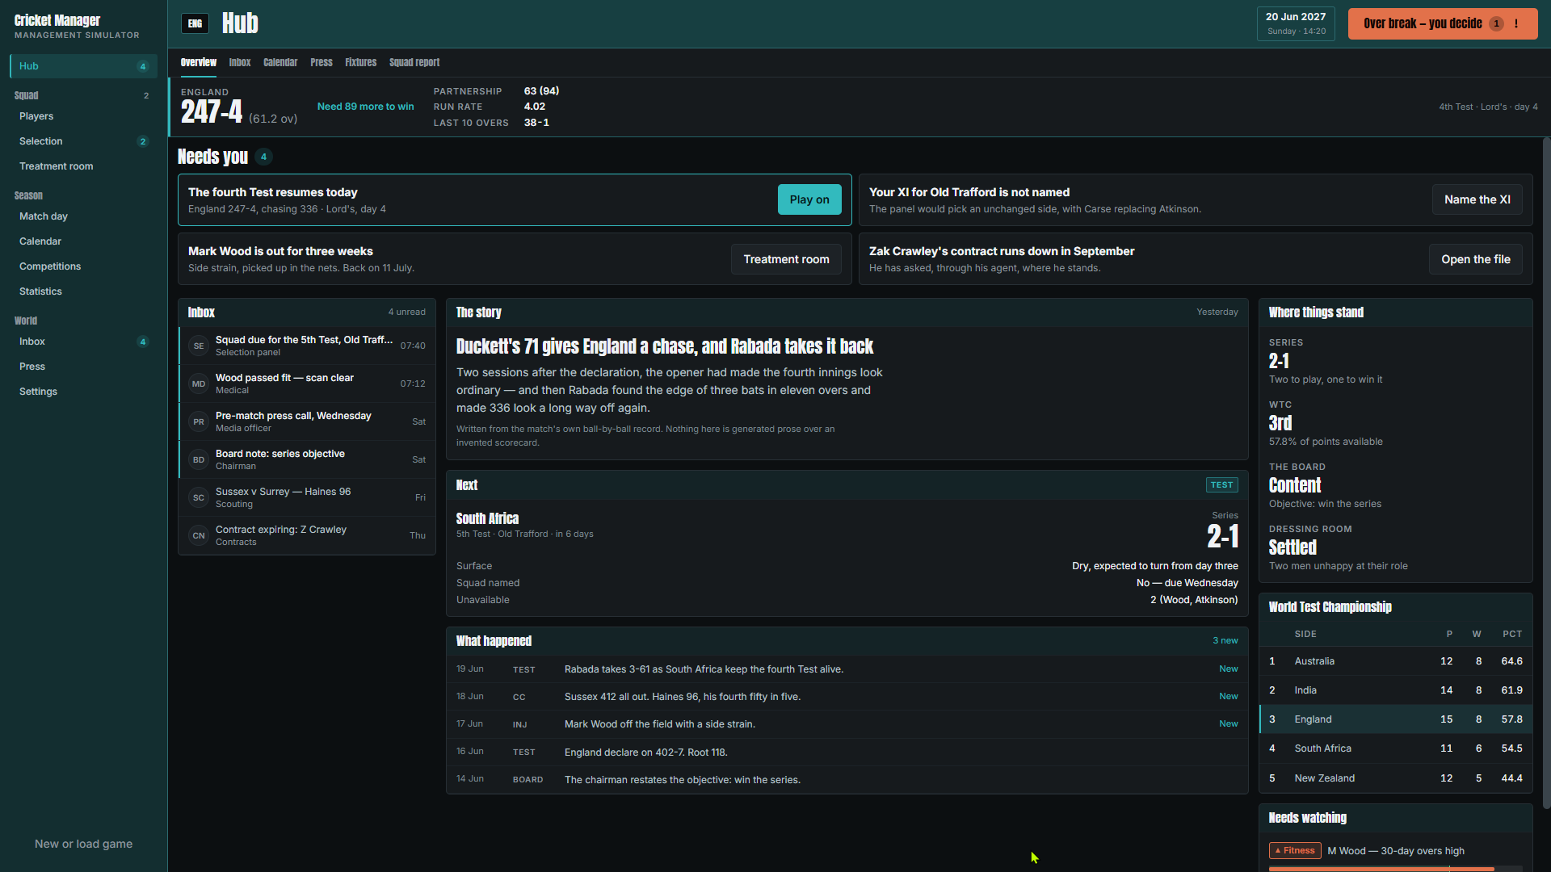The height and width of the screenshot is (872, 1551).
Task: Select South Africa row in WTC table
Action: [1395, 748]
